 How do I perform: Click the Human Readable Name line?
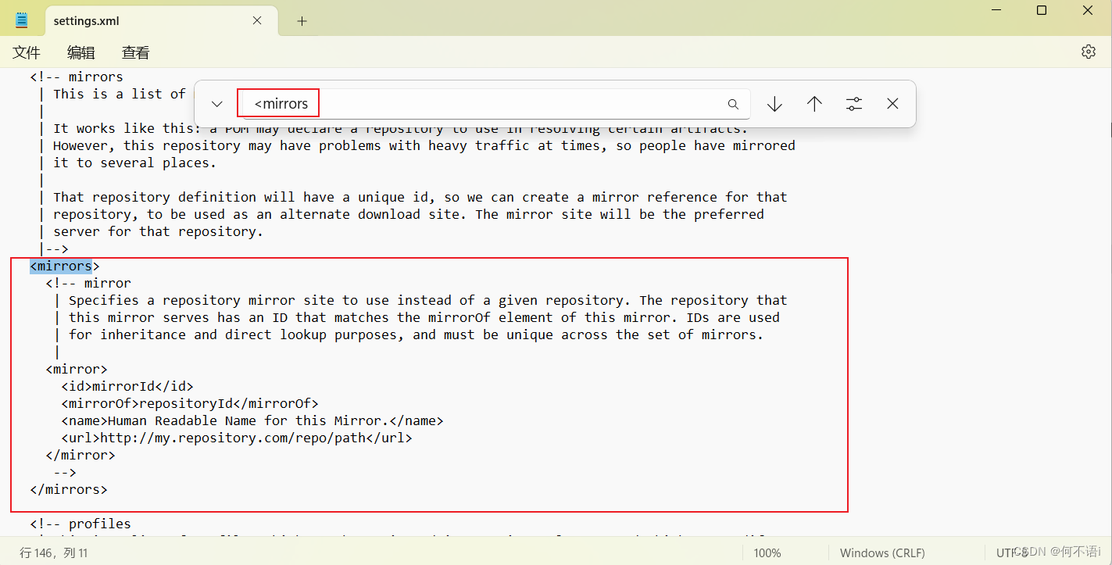pyautogui.click(x=252, y=420)
